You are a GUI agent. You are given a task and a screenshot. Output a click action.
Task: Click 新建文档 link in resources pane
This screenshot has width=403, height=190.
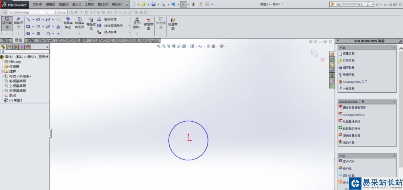tap(349, 53)
